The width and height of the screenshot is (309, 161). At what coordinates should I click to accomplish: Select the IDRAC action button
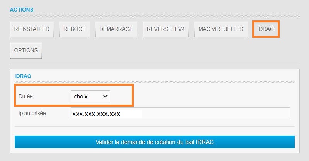pyautogui.click(x=266, y=29)
